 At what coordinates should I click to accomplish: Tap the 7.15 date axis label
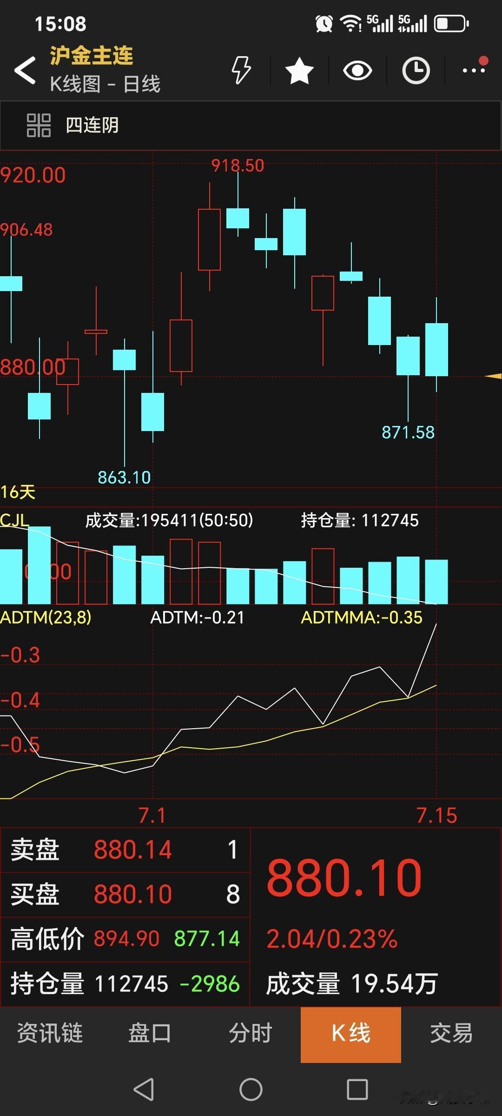436,816
